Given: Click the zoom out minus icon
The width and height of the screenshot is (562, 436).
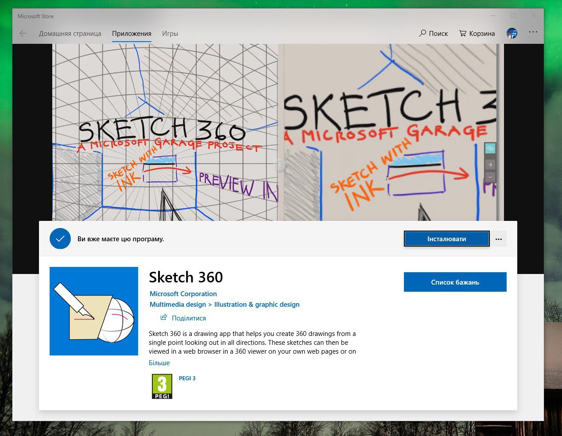Looking at the screenshot, I should tap(490, 177).
